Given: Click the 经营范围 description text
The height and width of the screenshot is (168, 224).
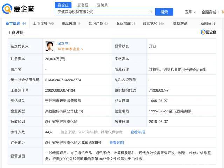Looking at the screenshot, I should tap(128, 156).
